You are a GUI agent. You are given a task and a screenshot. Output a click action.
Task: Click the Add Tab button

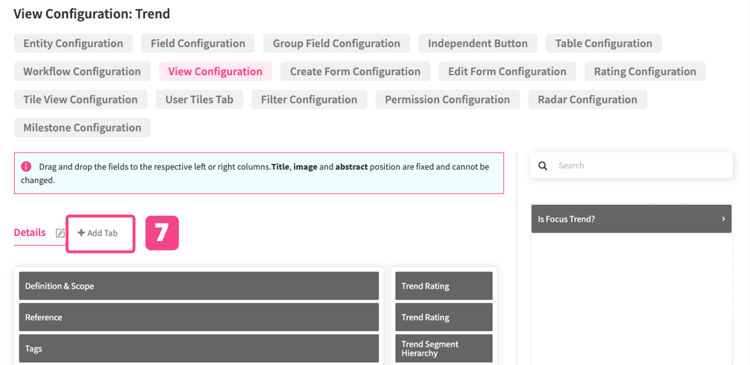pos(98,233)
